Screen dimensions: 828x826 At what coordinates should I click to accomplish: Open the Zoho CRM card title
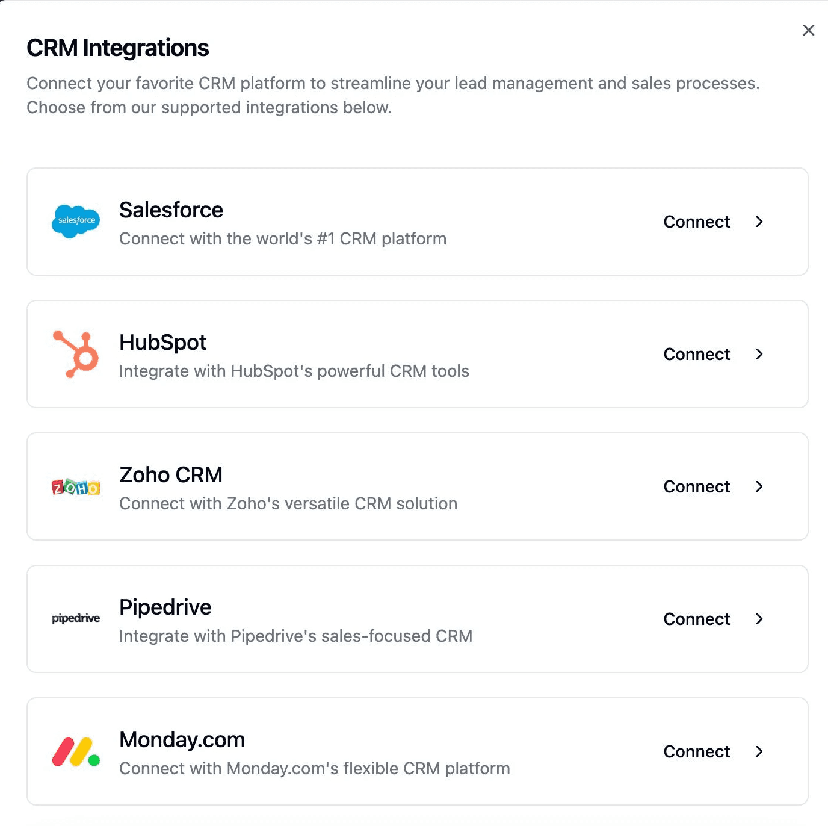click(x=171, y=475)
